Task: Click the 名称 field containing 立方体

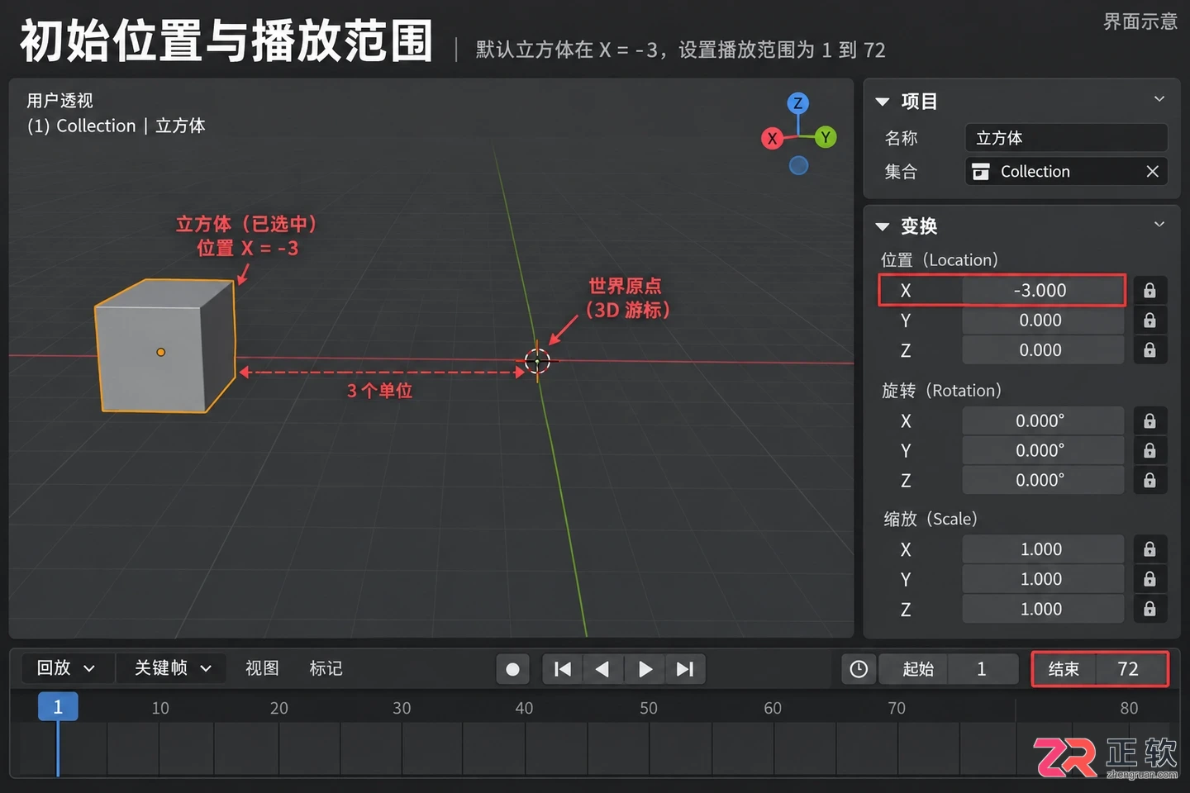Action: pos(1066,138)
